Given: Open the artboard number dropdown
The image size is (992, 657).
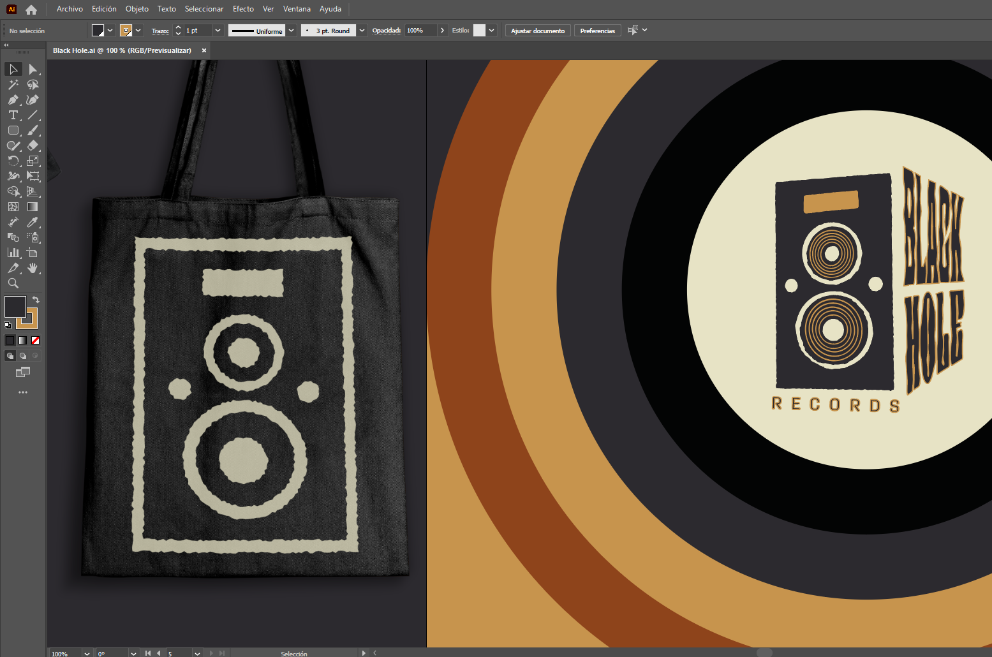Looking at the screenshot, I should [198, 653].
